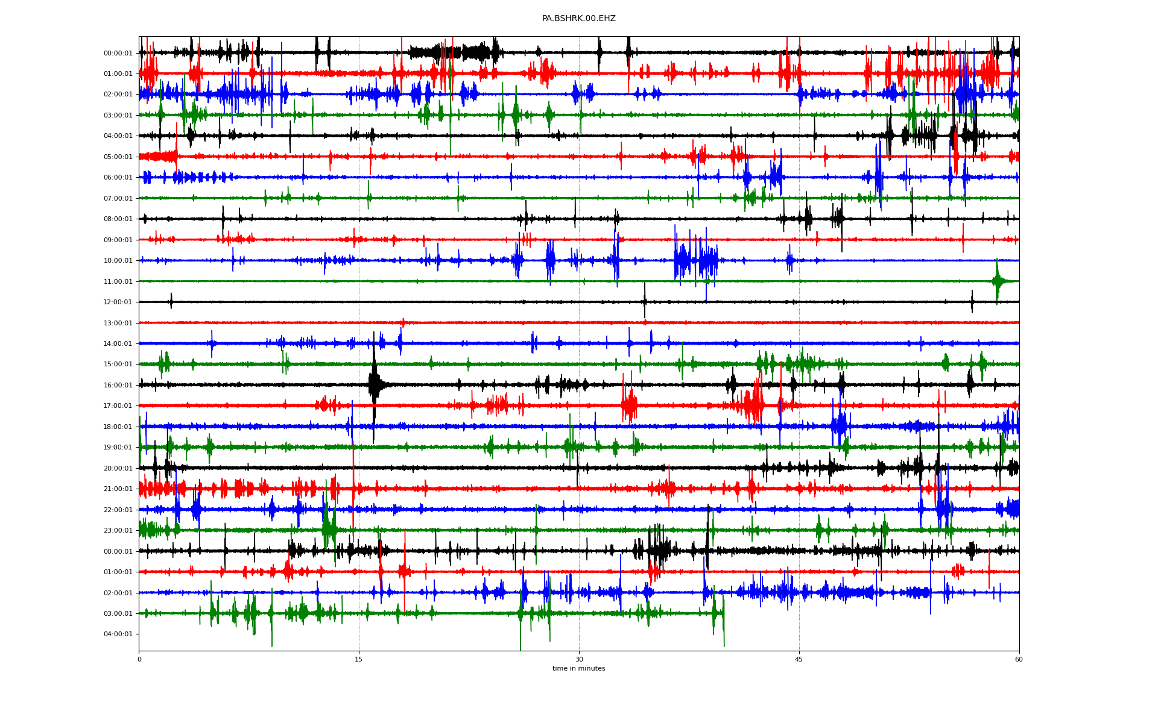
Task: Click the 23:00:01 trace time label
Action: [118, 530]
